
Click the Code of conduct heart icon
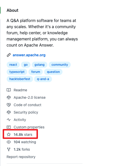coord(9,105)
